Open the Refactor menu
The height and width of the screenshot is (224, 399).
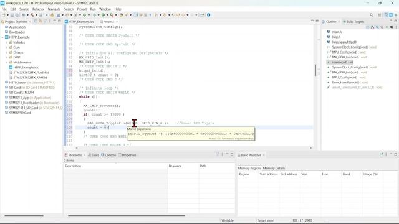[x=38, y=9]
